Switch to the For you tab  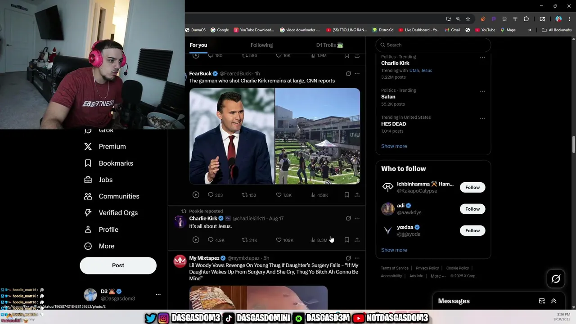[198, 45]
